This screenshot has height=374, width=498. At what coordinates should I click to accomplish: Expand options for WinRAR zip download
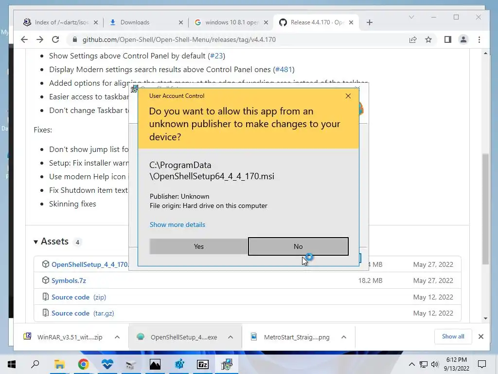[117, 337]
